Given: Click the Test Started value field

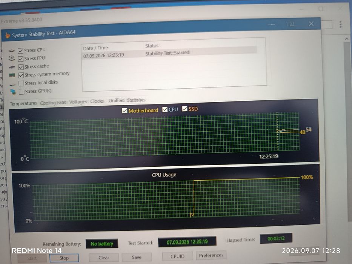Looking at the screenshot, I should tap(187, 242).
